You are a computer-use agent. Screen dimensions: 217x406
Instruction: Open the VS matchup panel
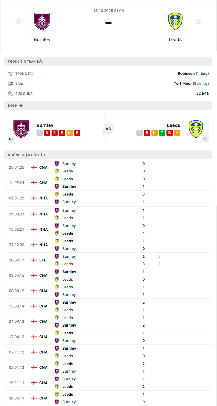point(108,129)
